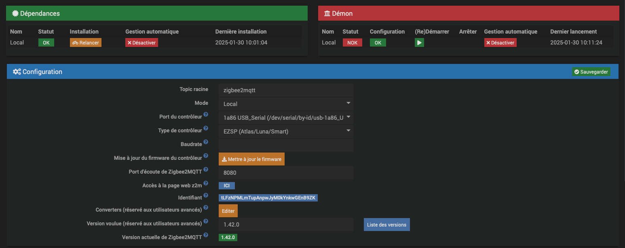Focus the Topic racine field

click(286, 90)
